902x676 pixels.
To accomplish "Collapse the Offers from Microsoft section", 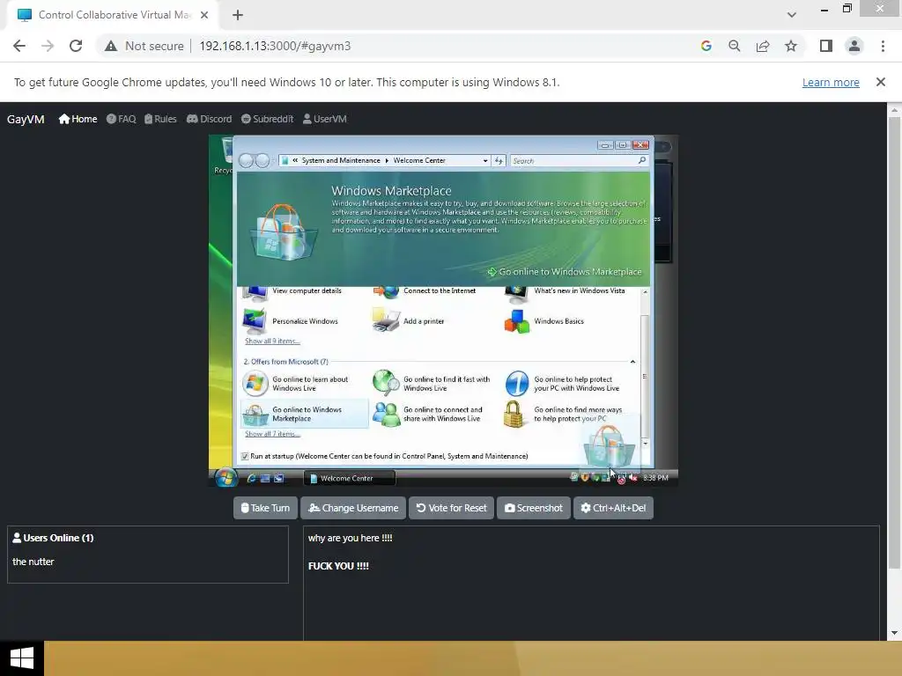I will click(x=632, y=362).
